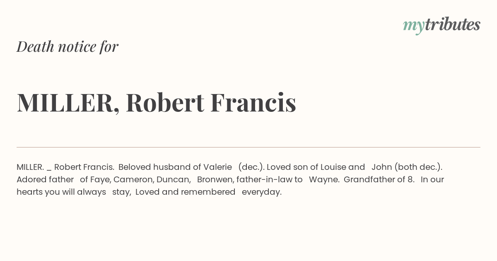Click 'MILLER.' at the start of the notice
Image resolution: width=497 pixels, height=261 pixels.
[30, 167]
